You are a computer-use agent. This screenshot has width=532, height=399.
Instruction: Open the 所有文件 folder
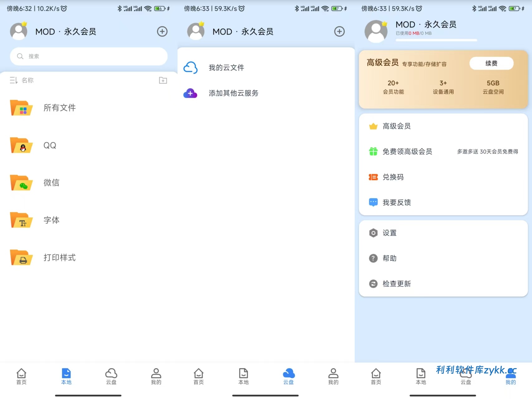(59, 108)
